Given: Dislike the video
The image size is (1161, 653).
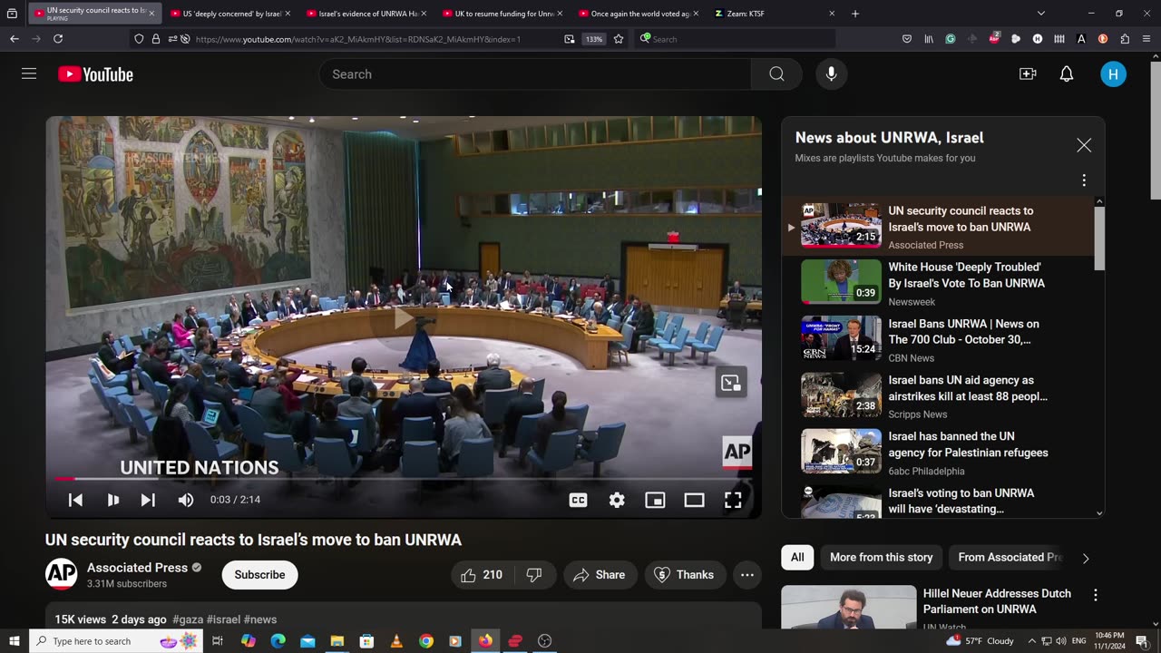Looking at the screenshot, I should pos(534,575).
